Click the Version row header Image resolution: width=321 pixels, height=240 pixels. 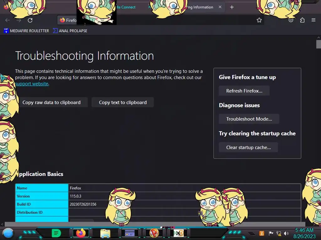tap(42, 196)
